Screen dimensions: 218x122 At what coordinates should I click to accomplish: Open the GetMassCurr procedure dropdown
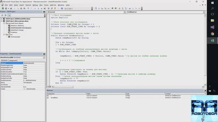[204, 12]
